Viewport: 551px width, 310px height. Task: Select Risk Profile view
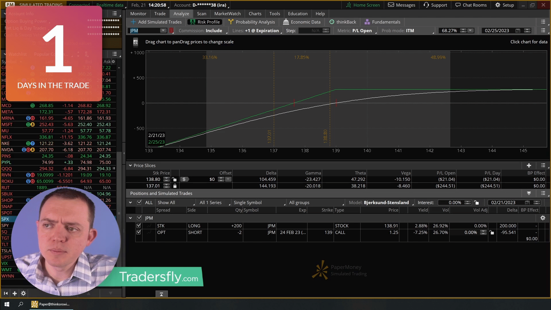point(205,22)
